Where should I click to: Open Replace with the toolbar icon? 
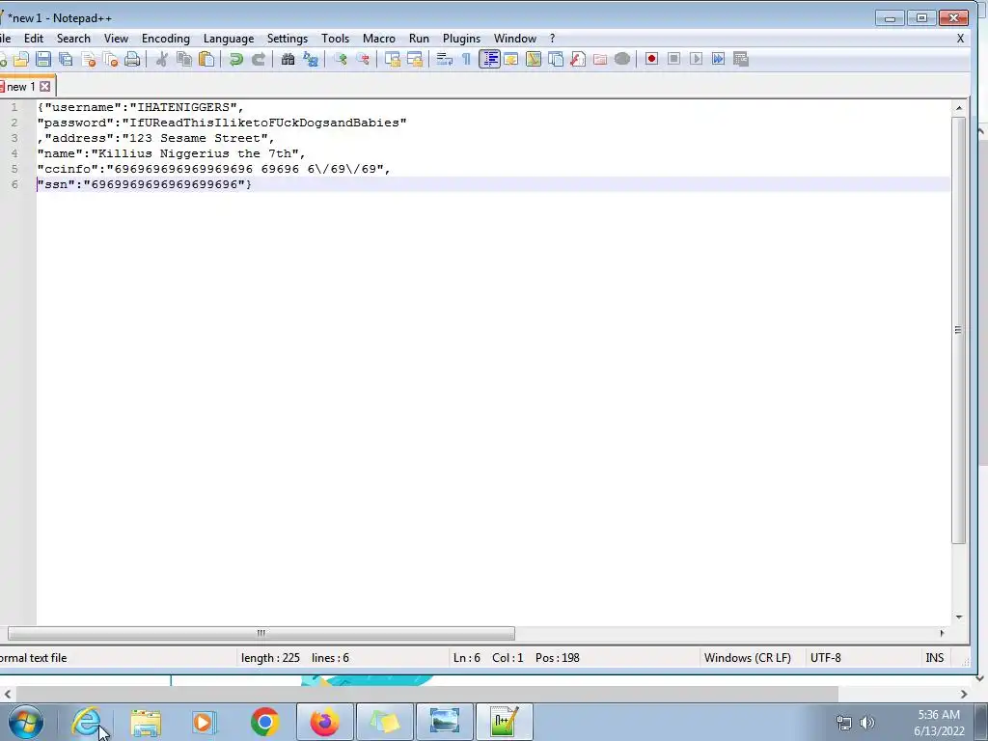pyautogui.click(x=311, y=59)
